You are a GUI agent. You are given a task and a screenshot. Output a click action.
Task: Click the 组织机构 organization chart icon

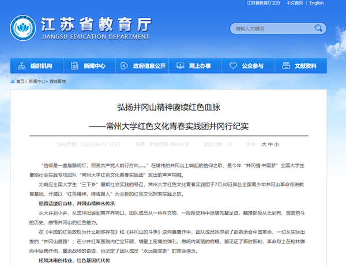coord(21,66)
